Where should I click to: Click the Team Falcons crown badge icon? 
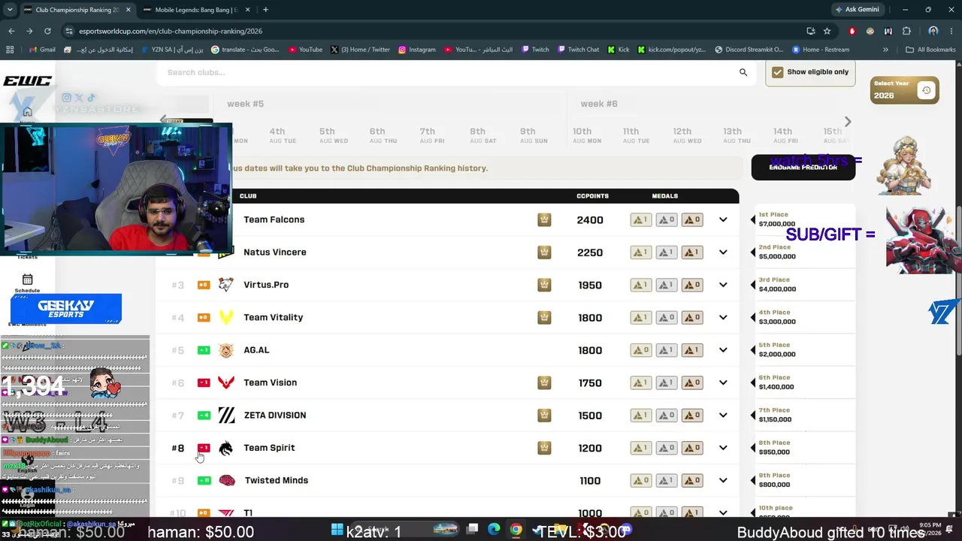544,219
